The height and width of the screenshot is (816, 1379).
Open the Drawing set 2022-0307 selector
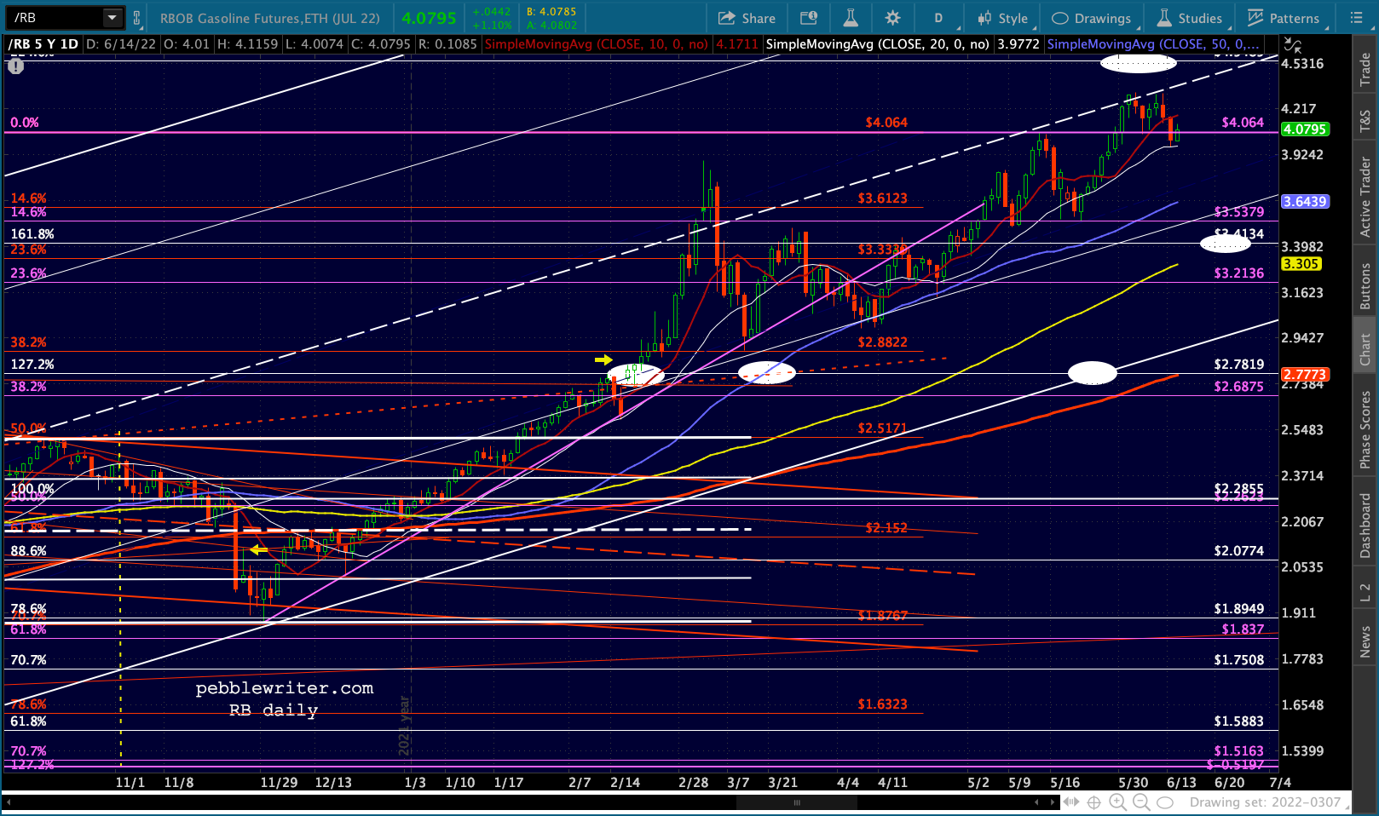(x=1265, y=802)
